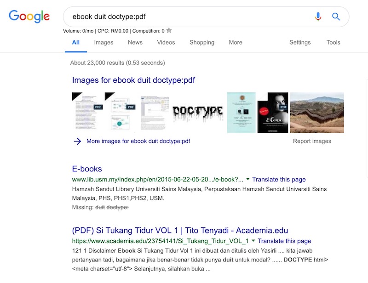
Task: Open the Shopping tab
Action: point(202,42)
